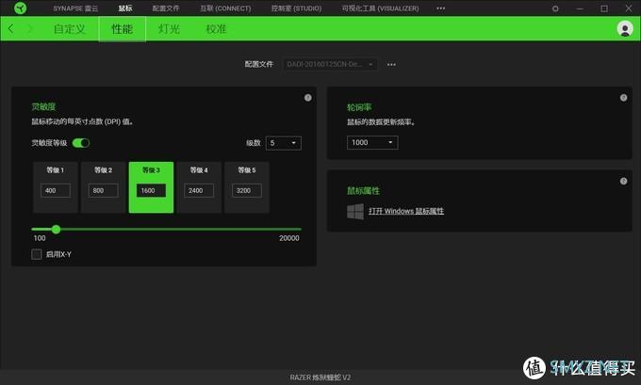
Task: Open the 互联 (CONNECT) menu
Action: point(225,8)
